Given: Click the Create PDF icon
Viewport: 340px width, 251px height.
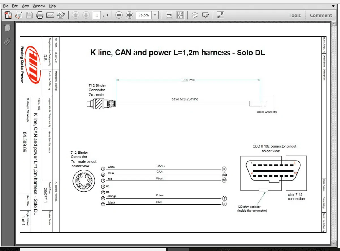Looking at the screenshot, I should tap(8, 15).
